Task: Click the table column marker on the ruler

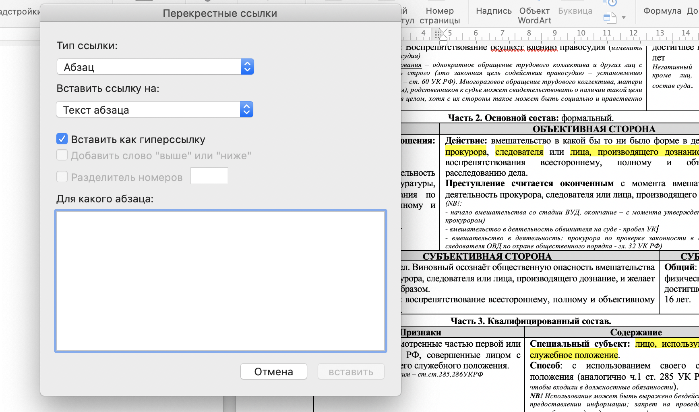Action: pos(437,34)
